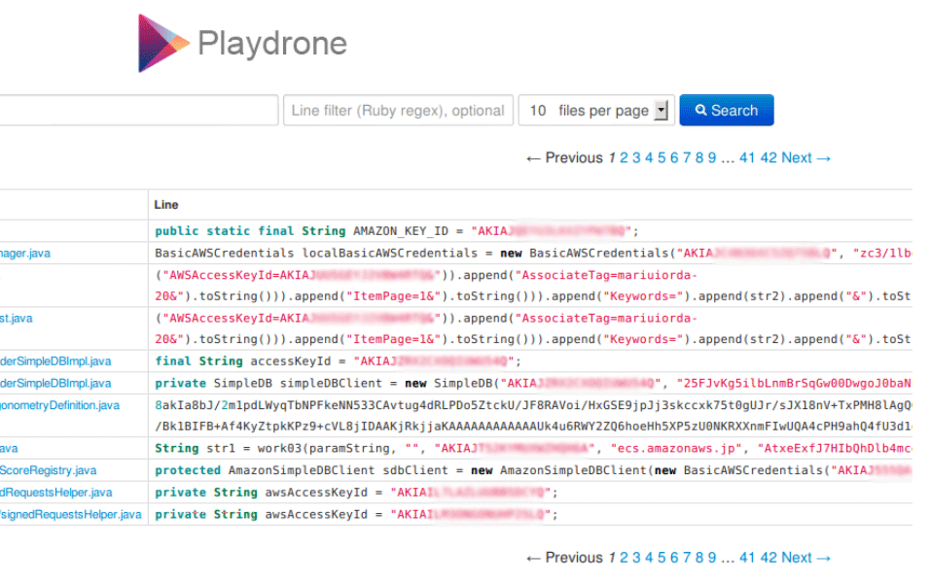Click current page 1 below results
Viewport: 930px width, 582px height.
click(612, 558)
